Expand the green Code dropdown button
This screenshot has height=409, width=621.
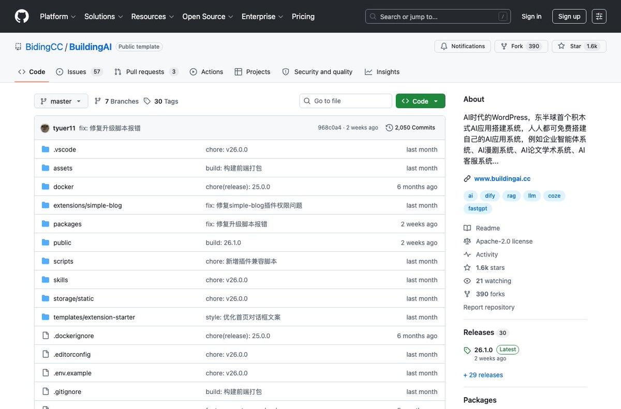[x=420, y=101]
